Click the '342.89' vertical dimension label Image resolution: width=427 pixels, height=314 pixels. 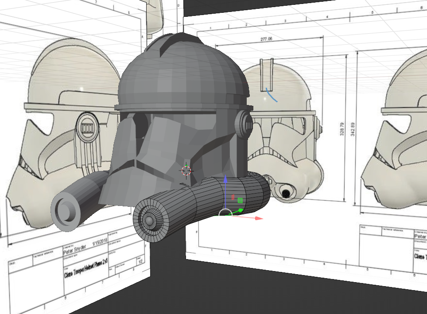[x=353, y=129]
